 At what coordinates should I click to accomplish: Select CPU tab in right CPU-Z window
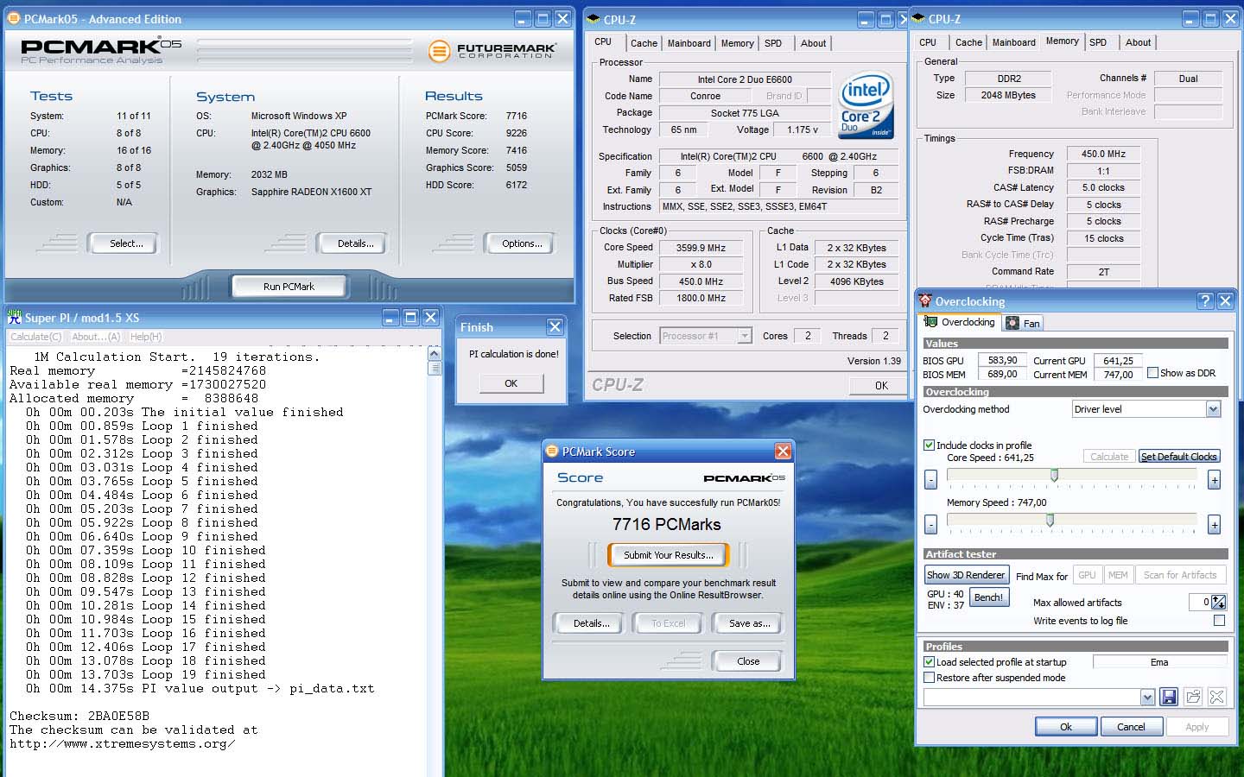(x=928, y=42)
